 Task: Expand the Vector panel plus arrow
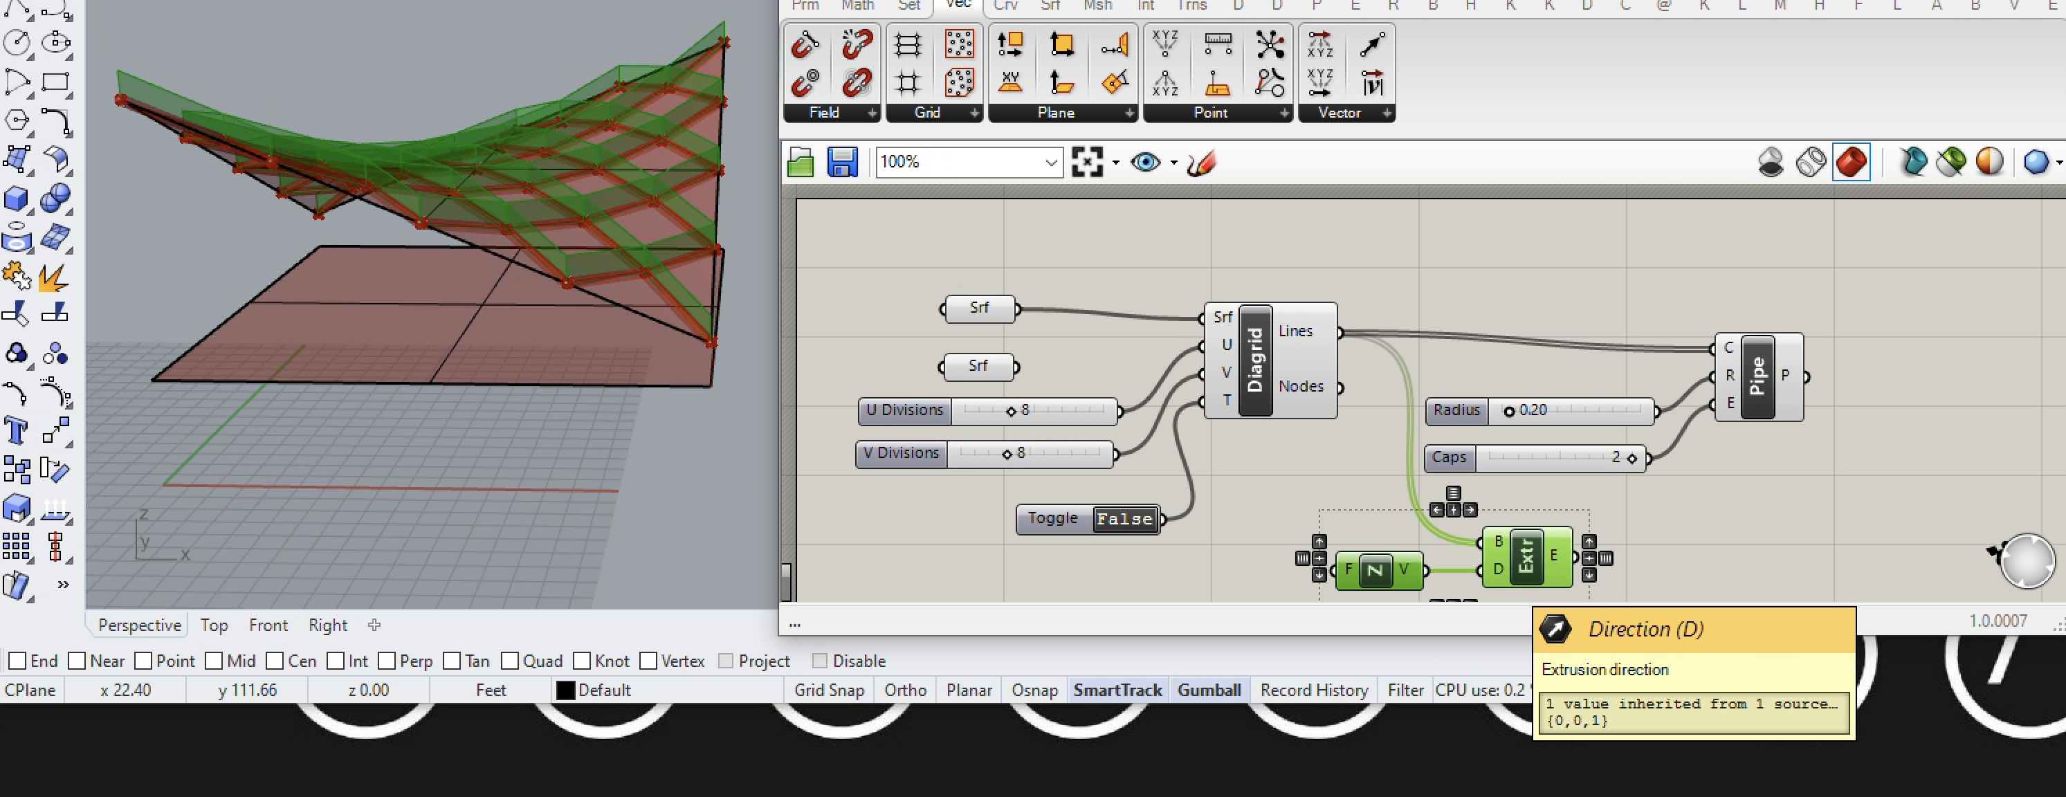click(1386, 113)
